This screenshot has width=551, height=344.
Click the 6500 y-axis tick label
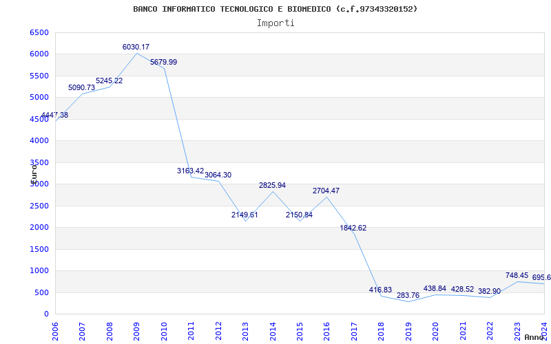click(x=39, y=32)
